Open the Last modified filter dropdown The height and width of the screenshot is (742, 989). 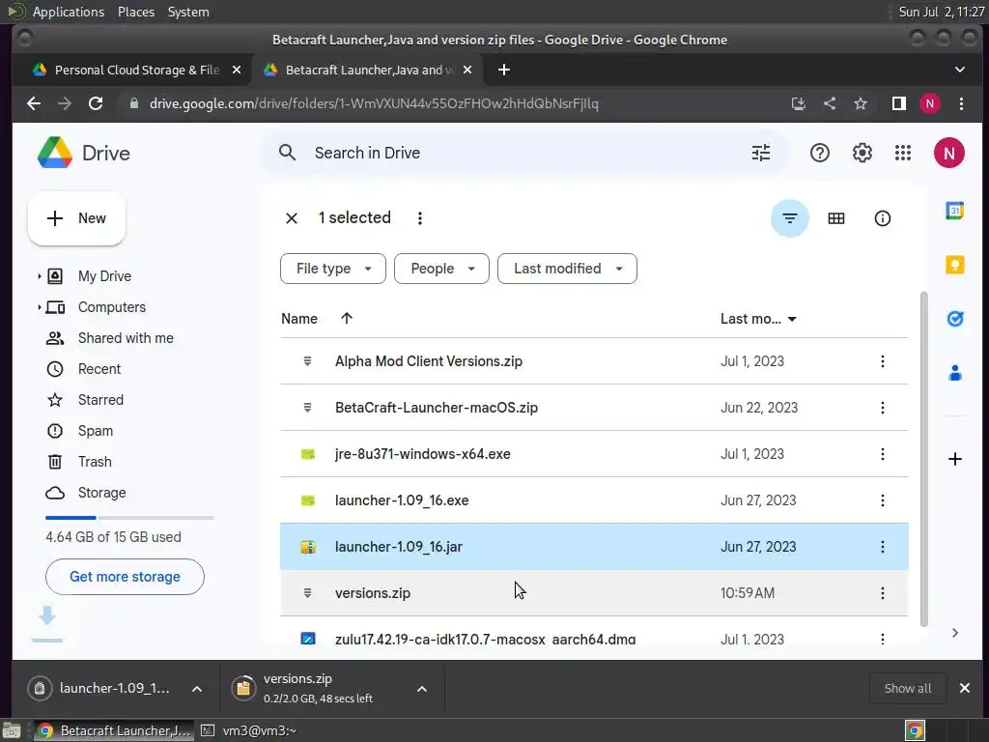[567, 269]
